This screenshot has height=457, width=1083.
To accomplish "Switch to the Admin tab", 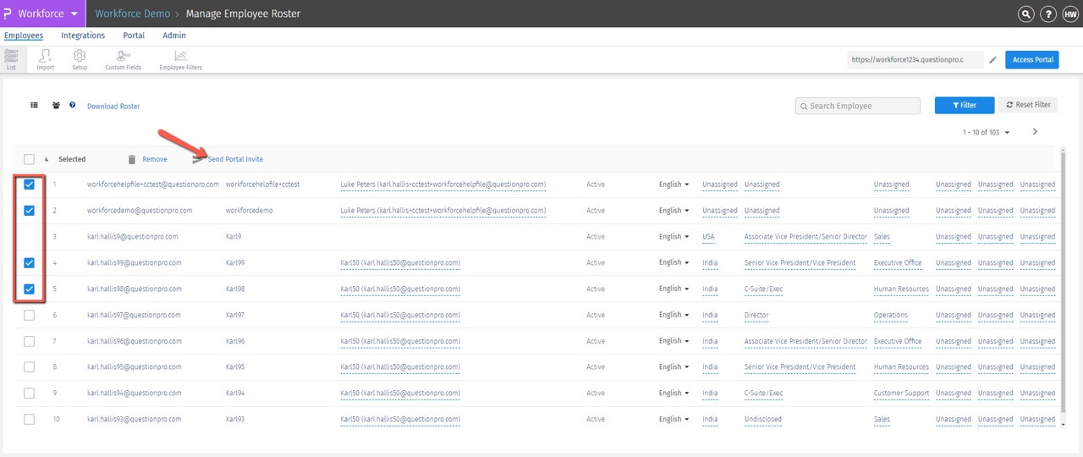I will pyautogui.click(x=174, y=36).
